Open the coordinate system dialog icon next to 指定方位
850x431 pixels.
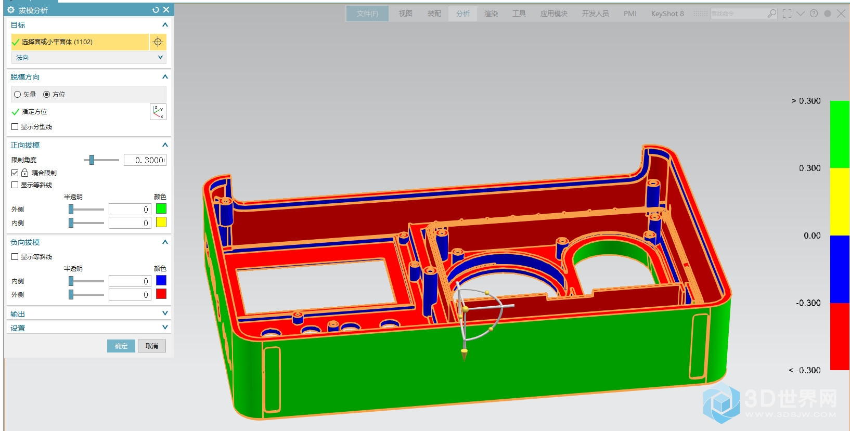pyautogui.click(x=158, y=112)
